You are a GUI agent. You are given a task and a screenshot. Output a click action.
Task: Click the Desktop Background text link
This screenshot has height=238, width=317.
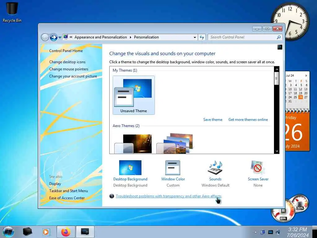(130, 179)
